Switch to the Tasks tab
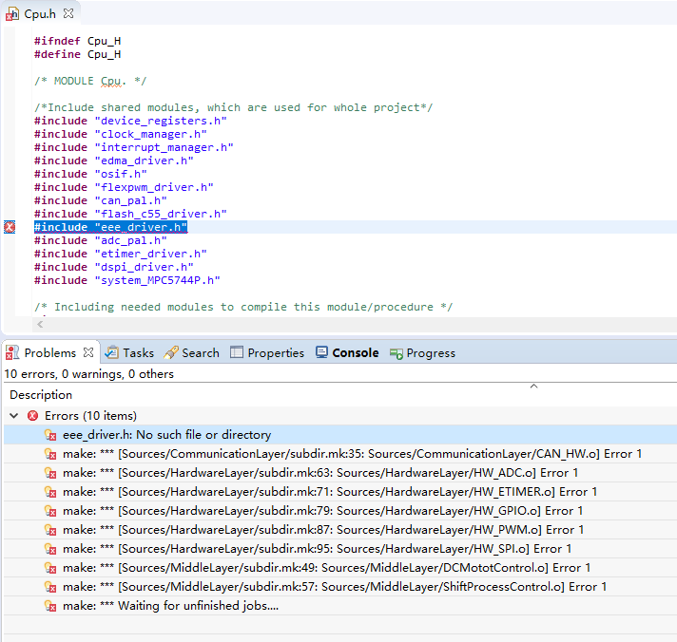 (138, 352)
